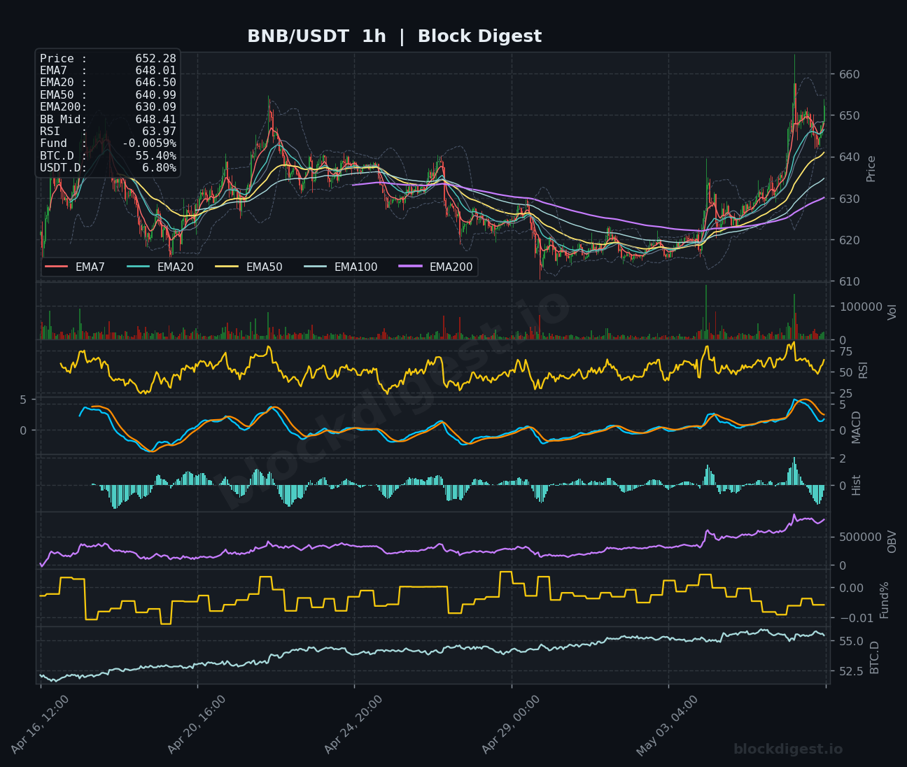Click the EMA20 legend entry
Screen dimensions: 907x767
click(160, 267)
